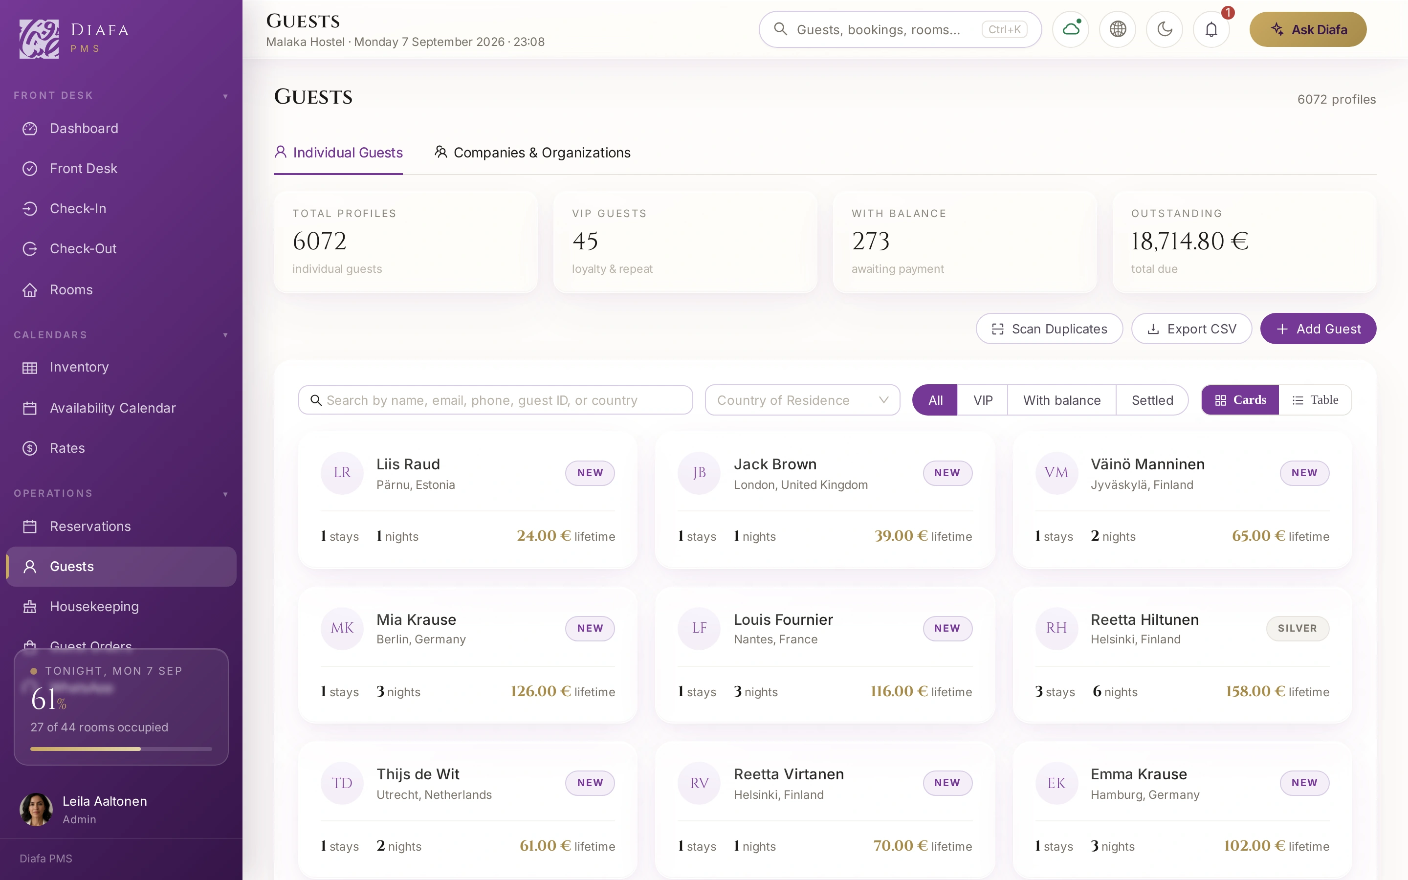Toggle dark mode moon icon

point(1164,29)
